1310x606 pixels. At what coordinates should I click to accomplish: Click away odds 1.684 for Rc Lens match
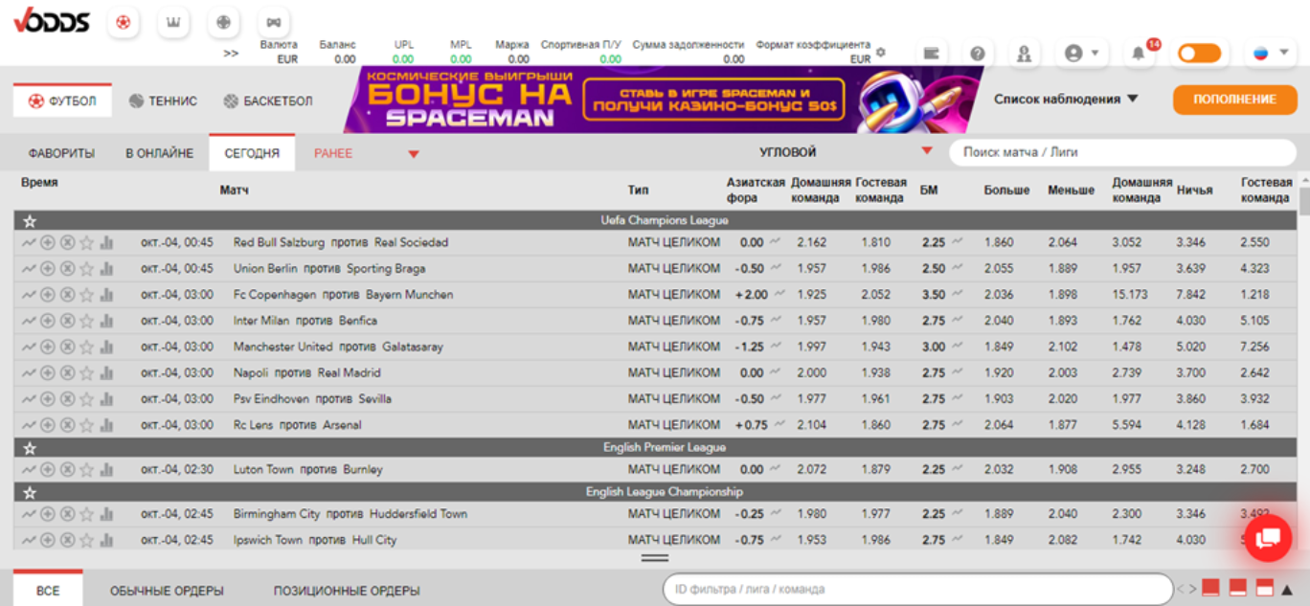pos(1254,425)
